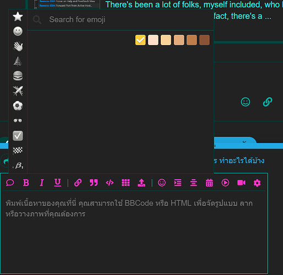The image size is (283, 275).
Task: Click the speech bubble toolbar icon
Action: coord(10,183)
